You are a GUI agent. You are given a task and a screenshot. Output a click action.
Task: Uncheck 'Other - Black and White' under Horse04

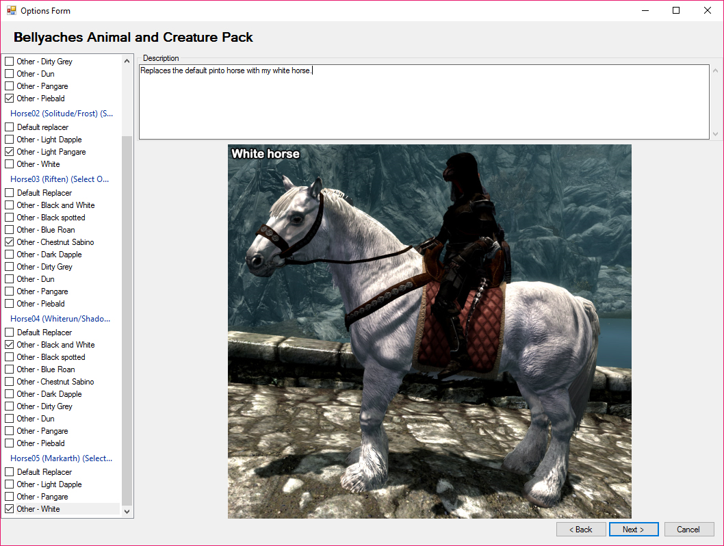(x=9, y=345)
